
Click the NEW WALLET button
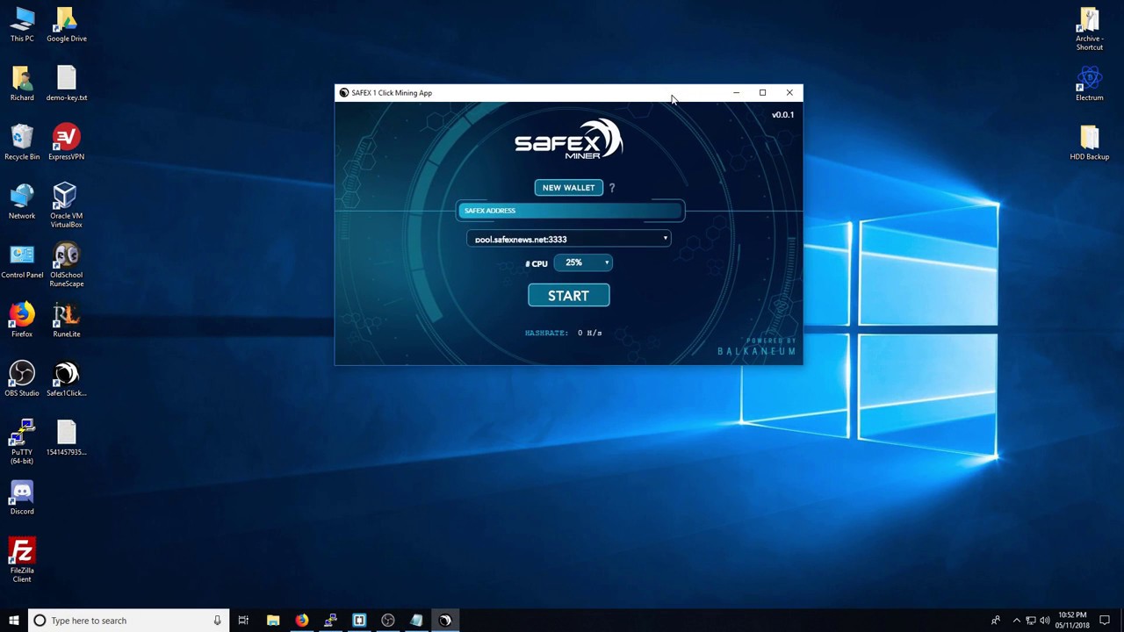pyautogui.click(x=568, y=188)
